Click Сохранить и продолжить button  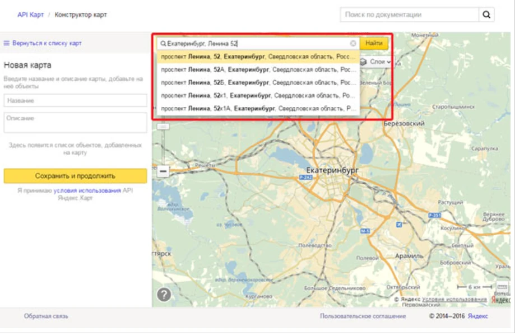coord(75,176)
